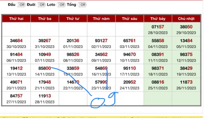Viewport: 204px width, 118px height.
Task: Turn on the Tổng switch
Action: tap(82, 5)
